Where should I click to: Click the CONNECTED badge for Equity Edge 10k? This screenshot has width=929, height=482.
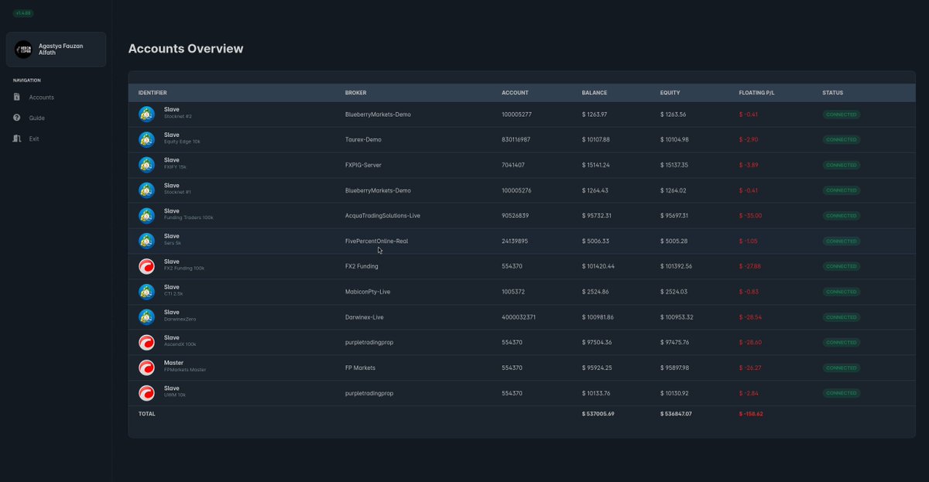pyautogui.click(x=841, y=140)
